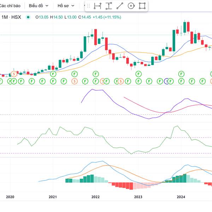The height and width of the screenshot is (212, 212).
Task: Click the close value C14.45
Action: click(x=85, y=17)
